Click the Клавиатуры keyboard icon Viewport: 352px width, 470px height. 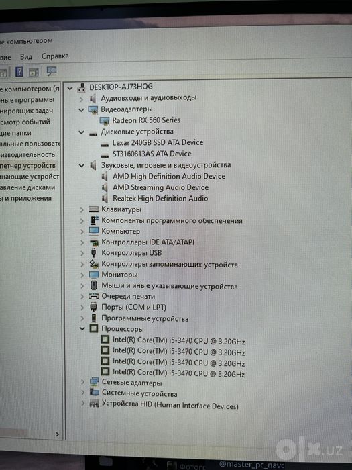(x=93, y=209)
